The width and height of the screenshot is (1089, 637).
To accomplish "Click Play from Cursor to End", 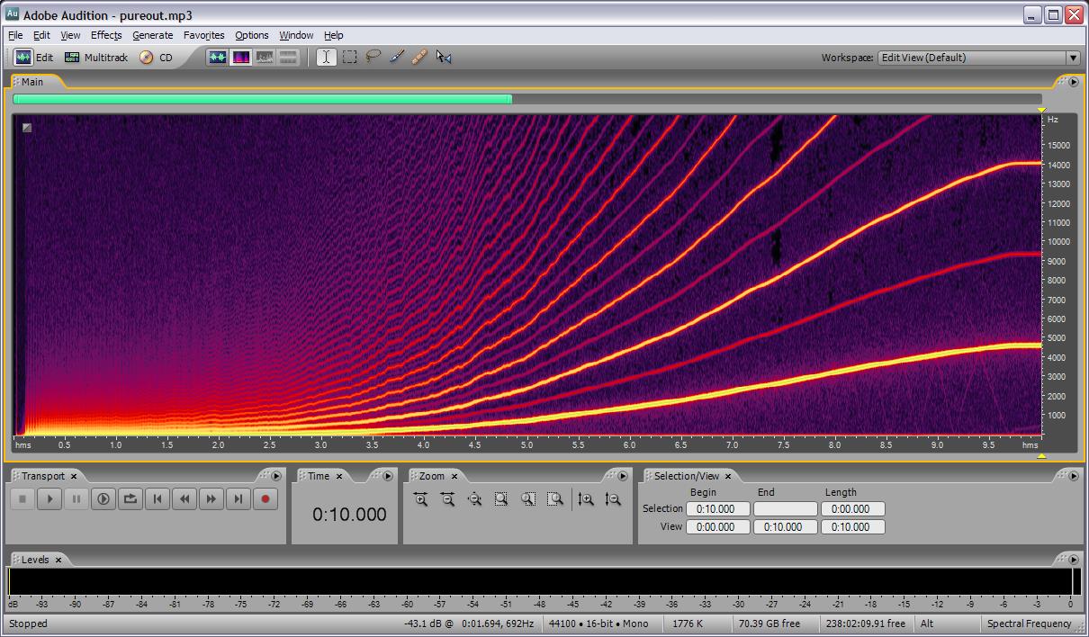I will [x=103, y=498].
